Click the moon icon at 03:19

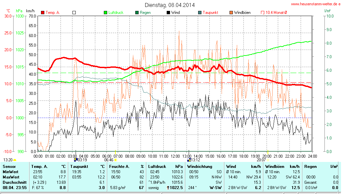pyautogui.click(x=76, y=160)
